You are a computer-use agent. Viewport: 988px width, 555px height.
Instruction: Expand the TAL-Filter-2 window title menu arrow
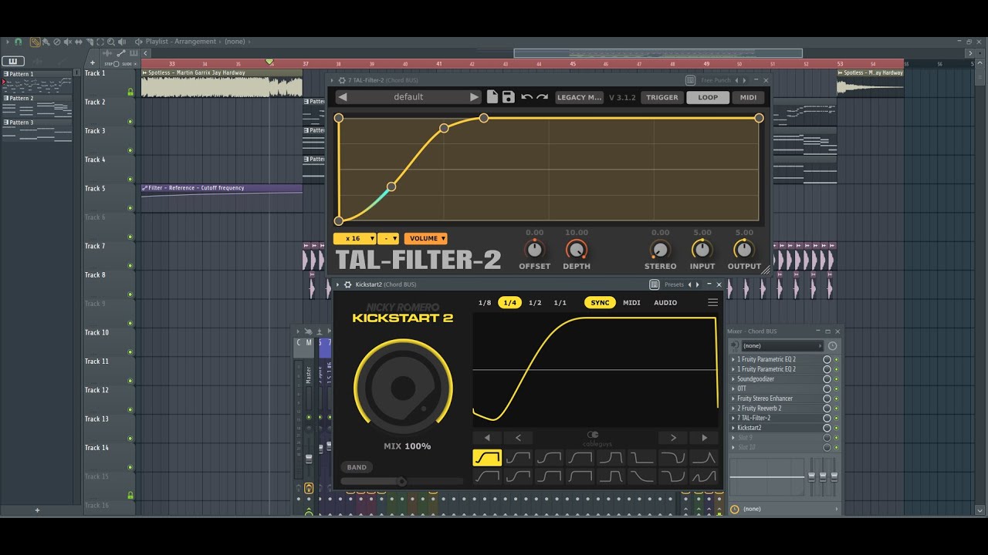pyautogui.click(x=333, y=80)
